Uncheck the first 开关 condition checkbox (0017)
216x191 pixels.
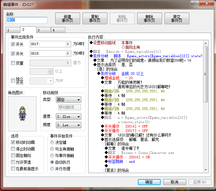(x=13, y=44)
